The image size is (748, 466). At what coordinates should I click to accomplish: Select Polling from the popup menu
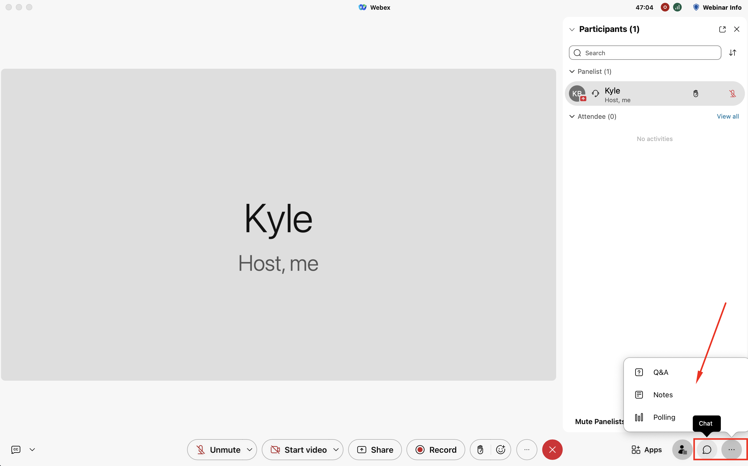pos(664,417)
